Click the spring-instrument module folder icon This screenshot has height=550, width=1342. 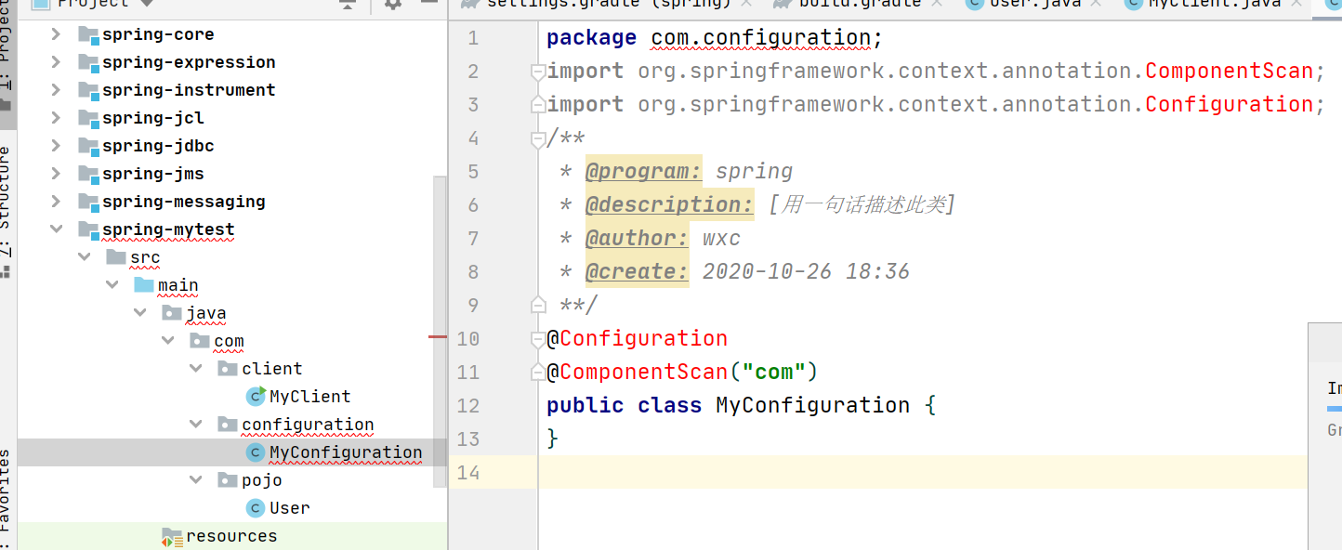coord(88,91)
